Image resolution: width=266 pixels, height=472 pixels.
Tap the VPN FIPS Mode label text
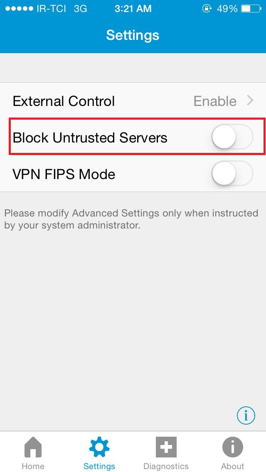[x=64, y=174]
